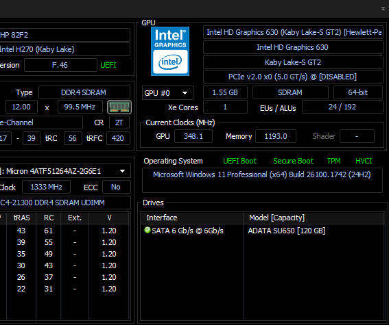The image size is (389, 325).
Task: Click the V voltage column header
Action: pos(109,218)
